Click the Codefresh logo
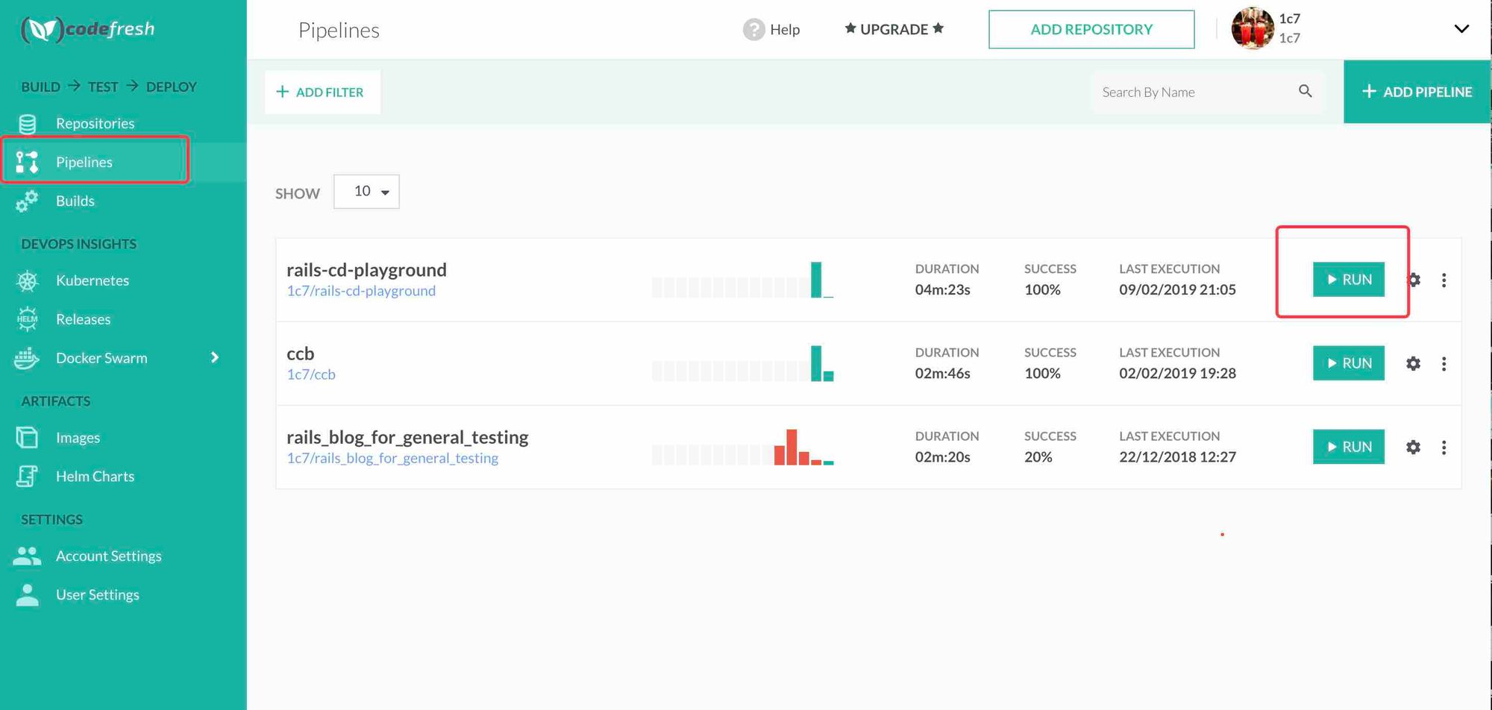 point(88,29)
